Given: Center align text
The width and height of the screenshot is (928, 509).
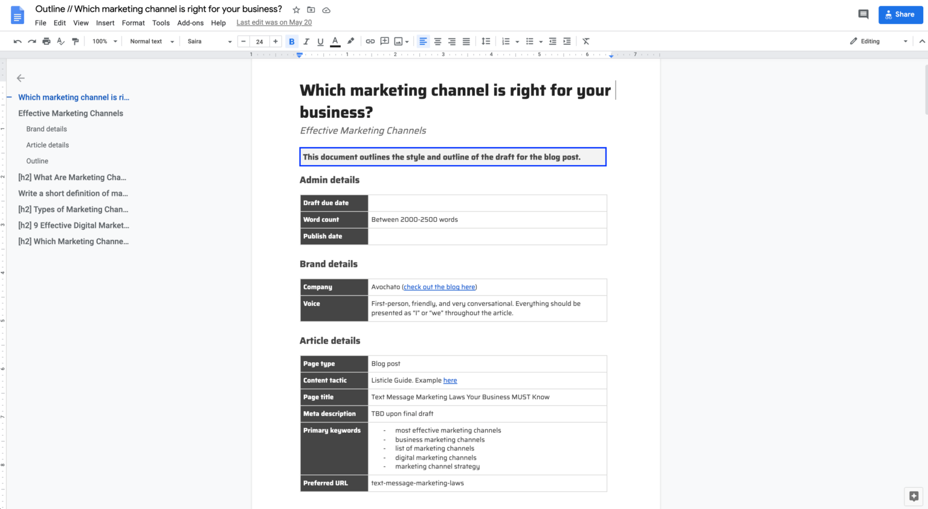Looking at the screenshot, I should coord(437,41).
